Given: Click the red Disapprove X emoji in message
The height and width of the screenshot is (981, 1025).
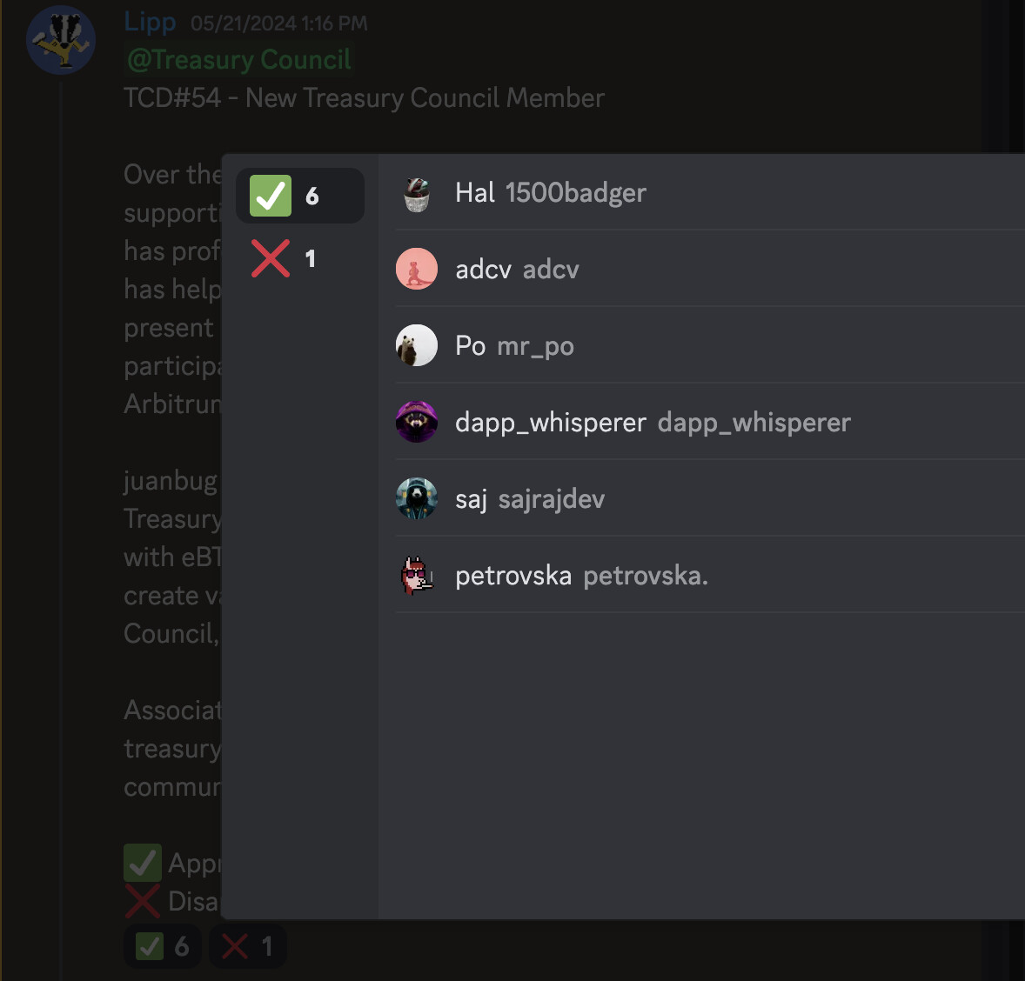Looking at the screenshot, I should coord(143,901).
